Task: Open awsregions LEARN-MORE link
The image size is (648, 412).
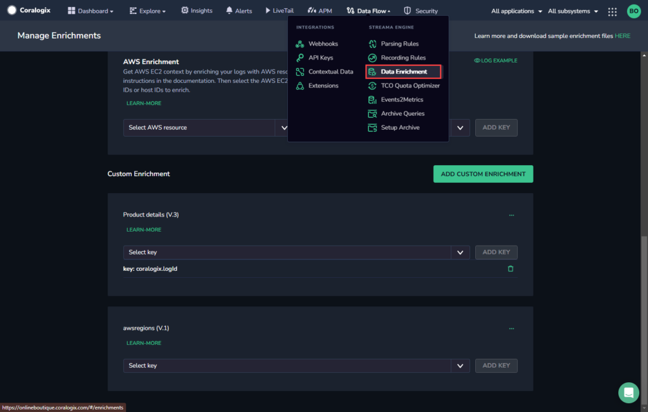Action: [144, 343]
